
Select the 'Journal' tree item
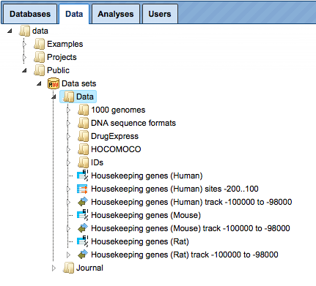[x=89, y=268]
